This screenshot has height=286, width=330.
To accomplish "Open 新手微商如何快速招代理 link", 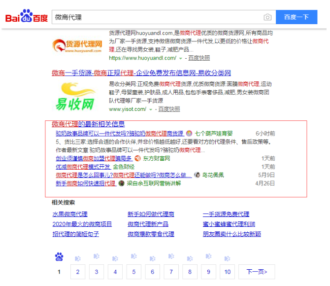I will (86, 183).
